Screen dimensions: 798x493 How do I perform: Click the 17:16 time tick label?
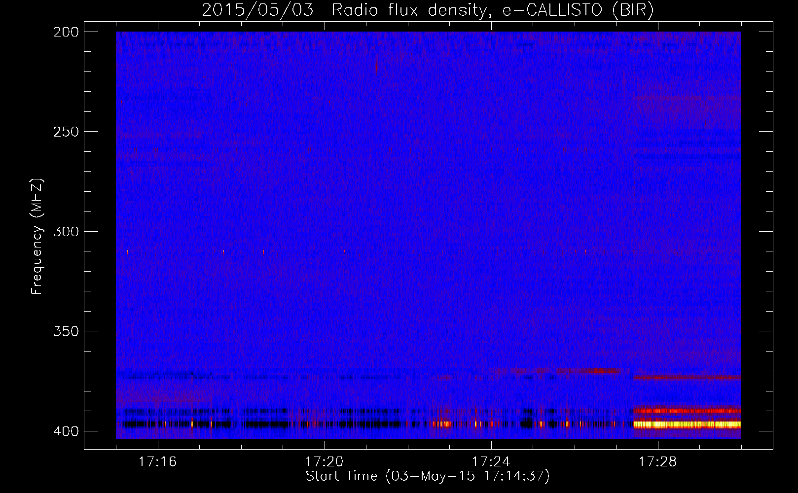[157, 461]
